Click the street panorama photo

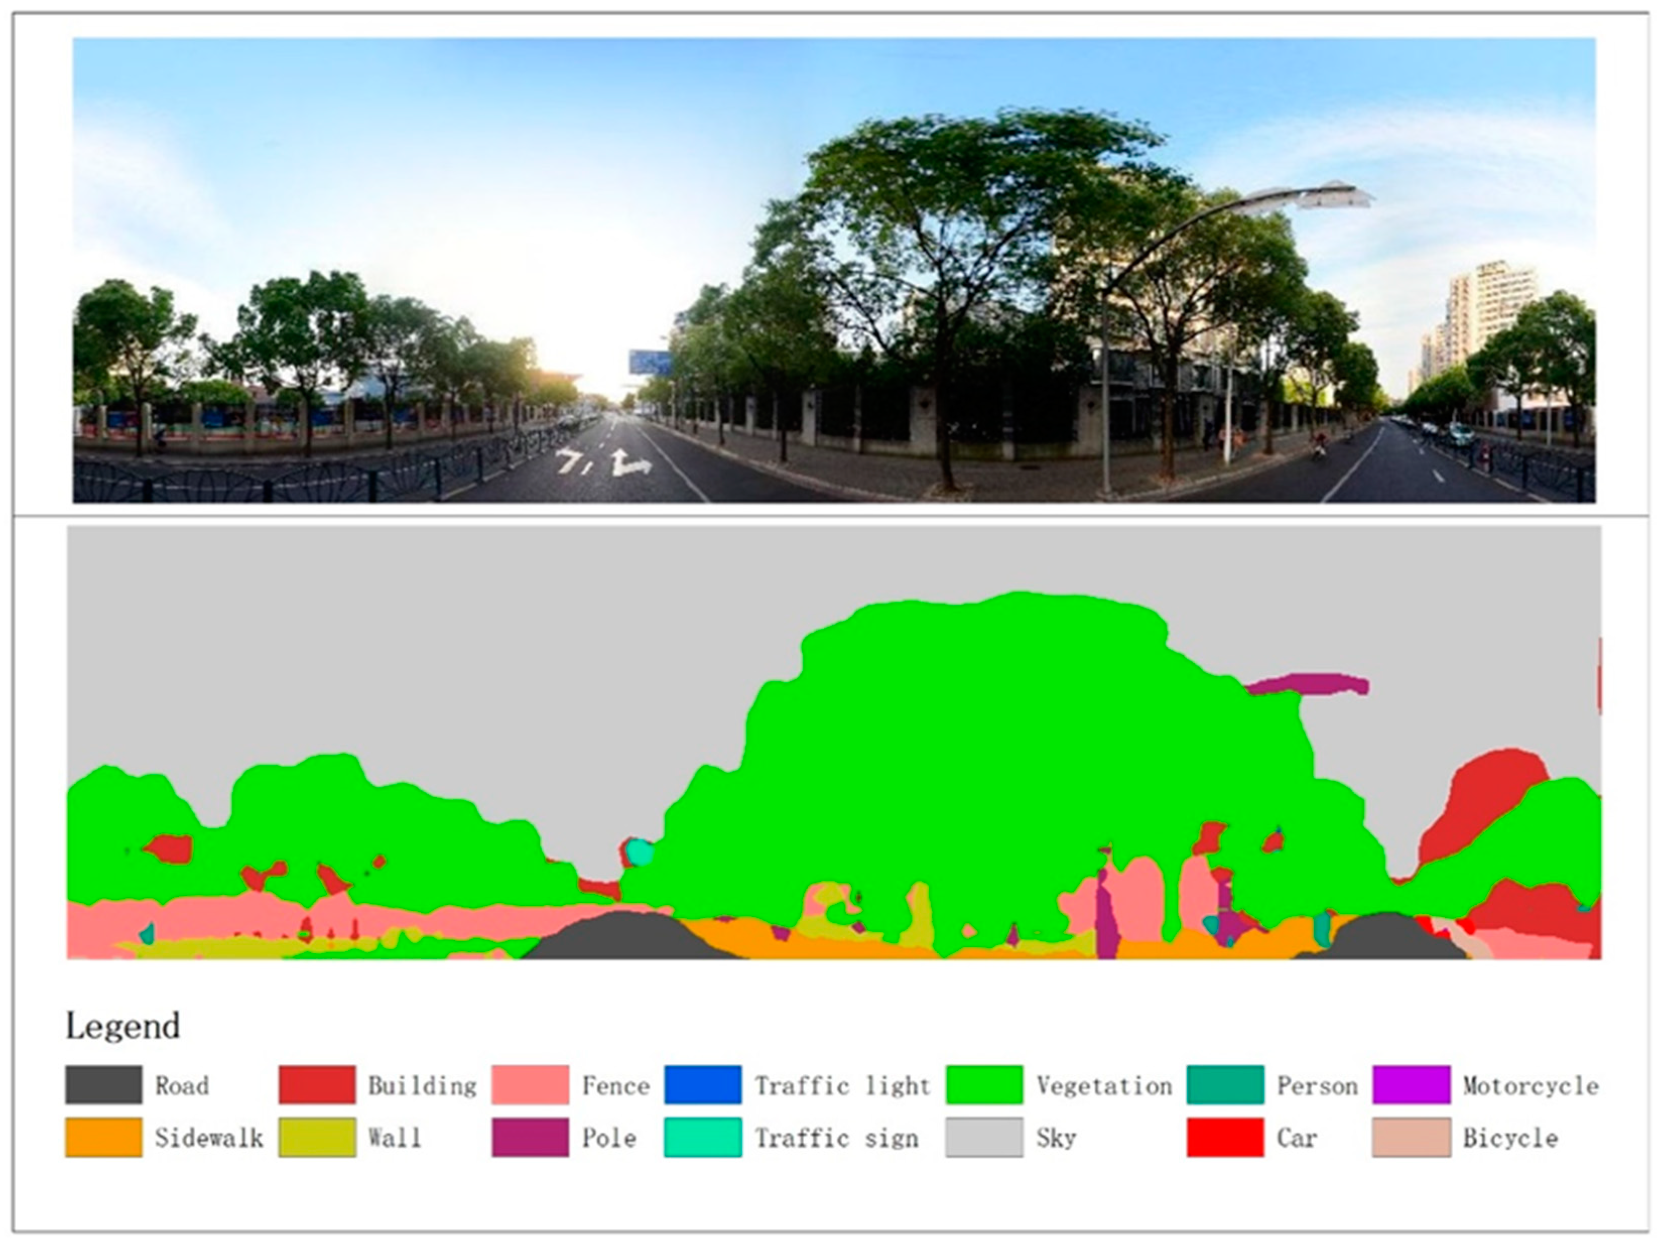pos(834,271)
